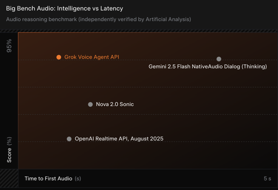Select the OpenAI Realtime API data point dot

69,139
